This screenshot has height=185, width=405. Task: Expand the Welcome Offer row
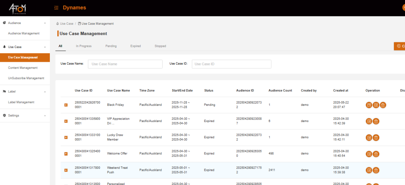click(66, 154)
